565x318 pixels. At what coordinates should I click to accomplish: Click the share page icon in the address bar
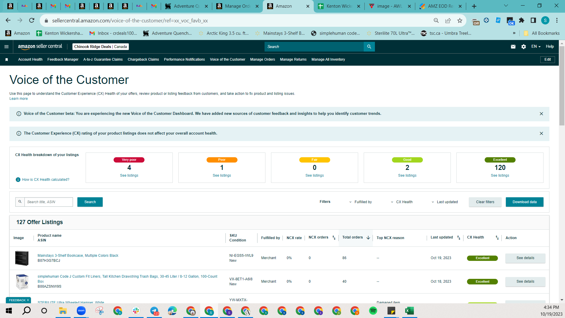tap(448, 20)
